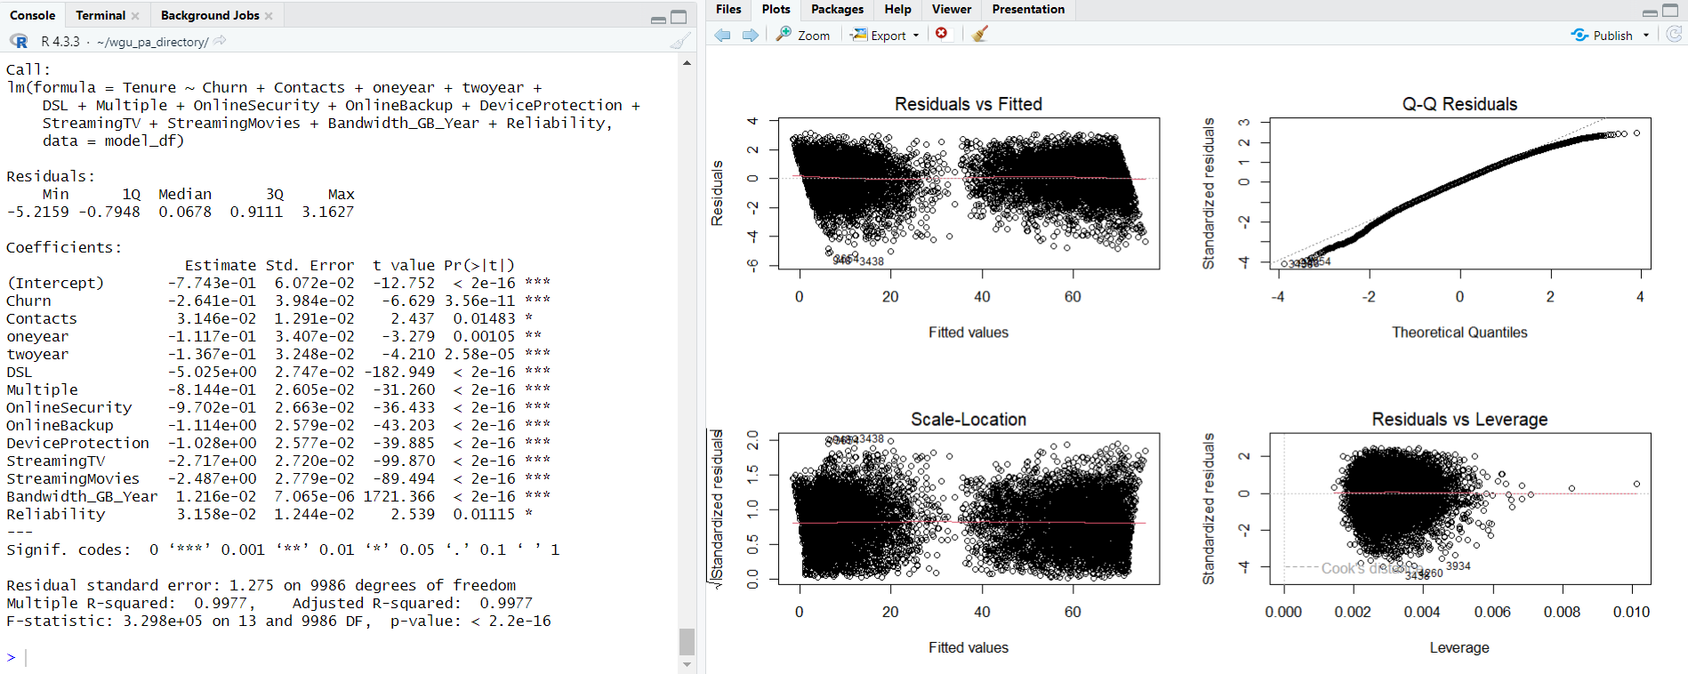1688x674 pixels.
Task: Click the p-value 0.00105
Action: [485, 336]
